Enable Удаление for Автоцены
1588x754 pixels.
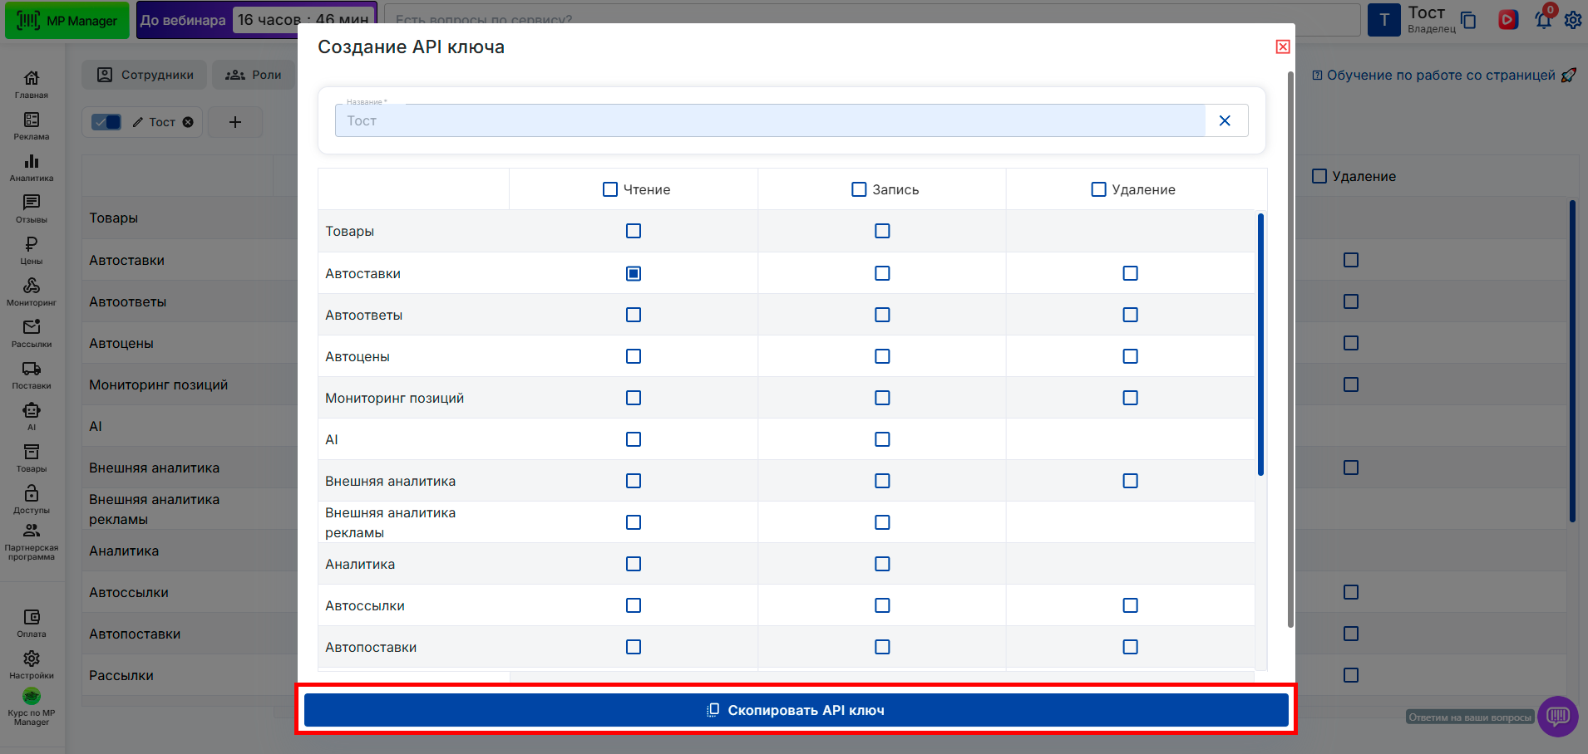[1131, 356]
